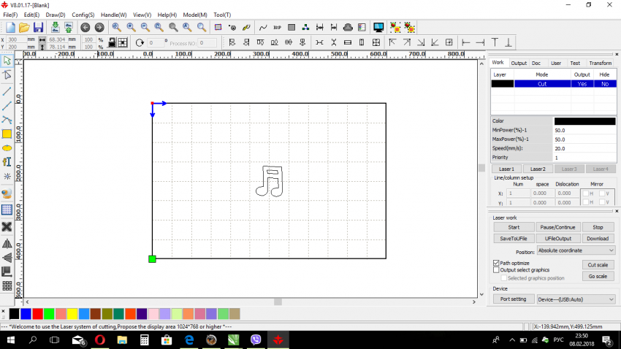Click the monitor preview icon
621x349 pixels.
click(378, 27)
